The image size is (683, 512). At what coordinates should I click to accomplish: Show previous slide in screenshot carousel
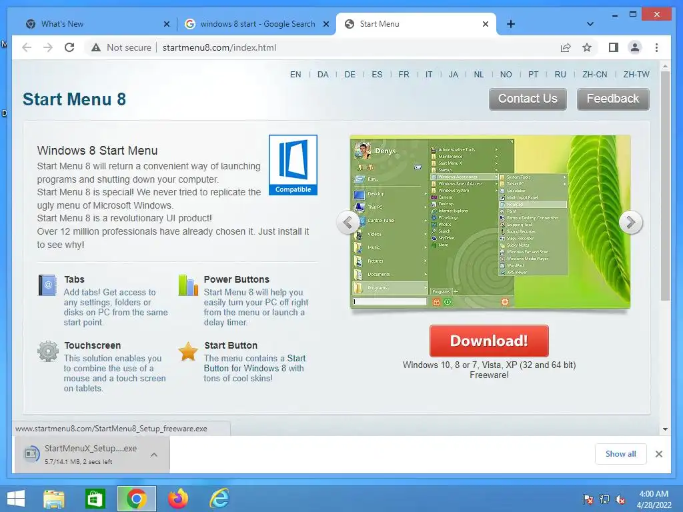(x=348, y=223)
